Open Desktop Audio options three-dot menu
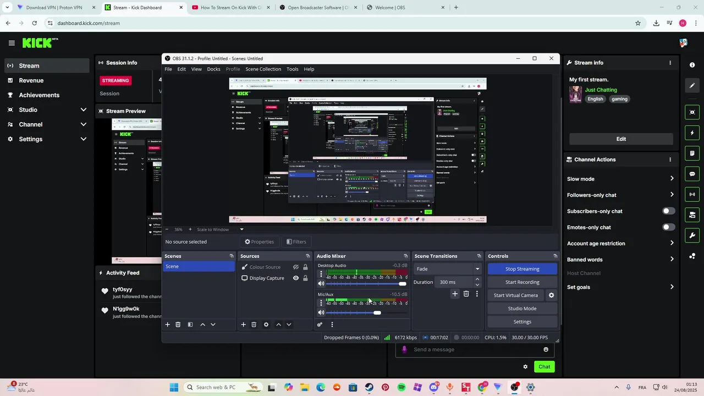This screenshot has height=396, width=704. 321,274
